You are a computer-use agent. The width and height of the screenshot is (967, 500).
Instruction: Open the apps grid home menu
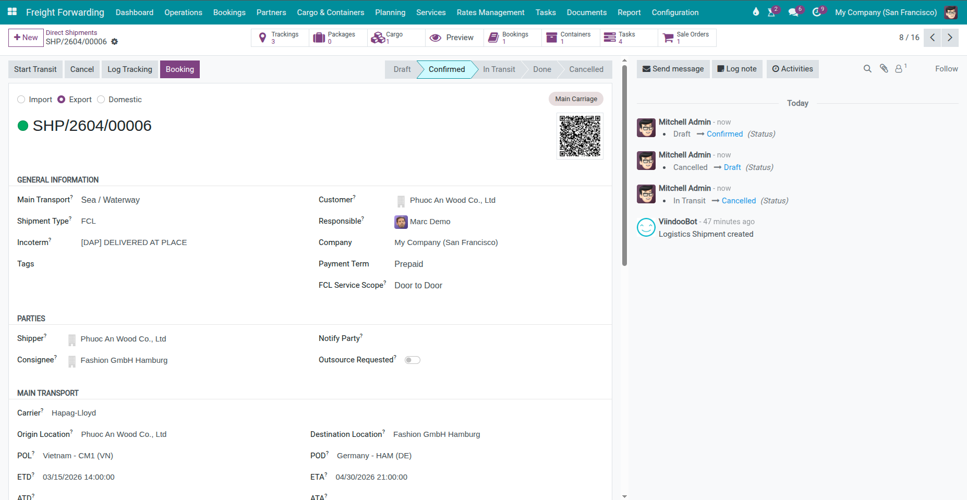click(x=12, y=12)
